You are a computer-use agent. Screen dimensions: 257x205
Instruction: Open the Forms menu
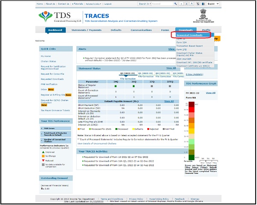pos(165,30)
